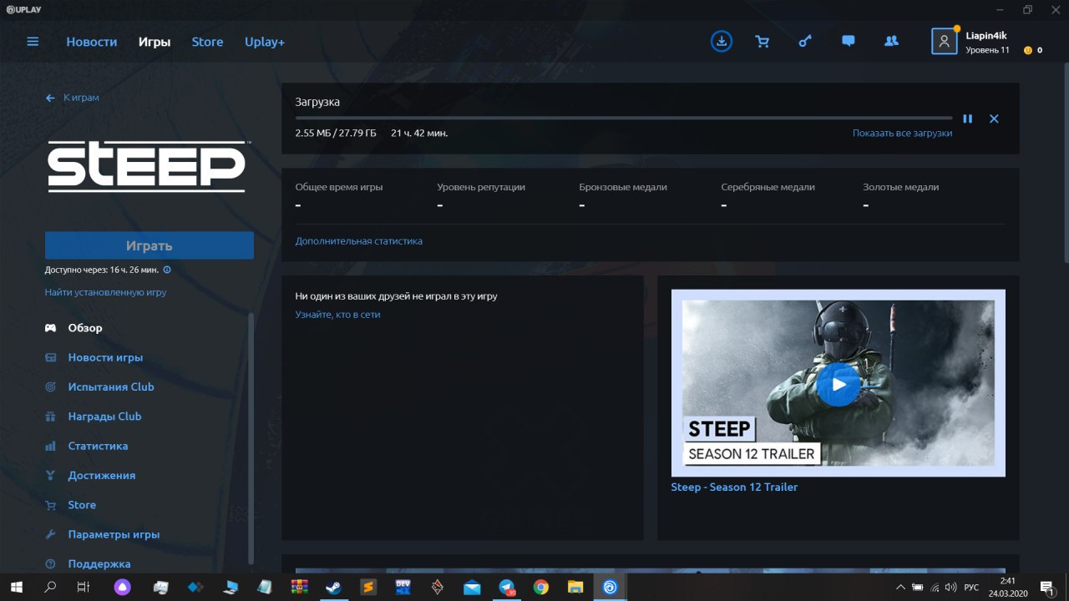Viewport: 1069px width, 601px height.
Task: Click the info icon near availability time
Action: [x=167, y=270]
